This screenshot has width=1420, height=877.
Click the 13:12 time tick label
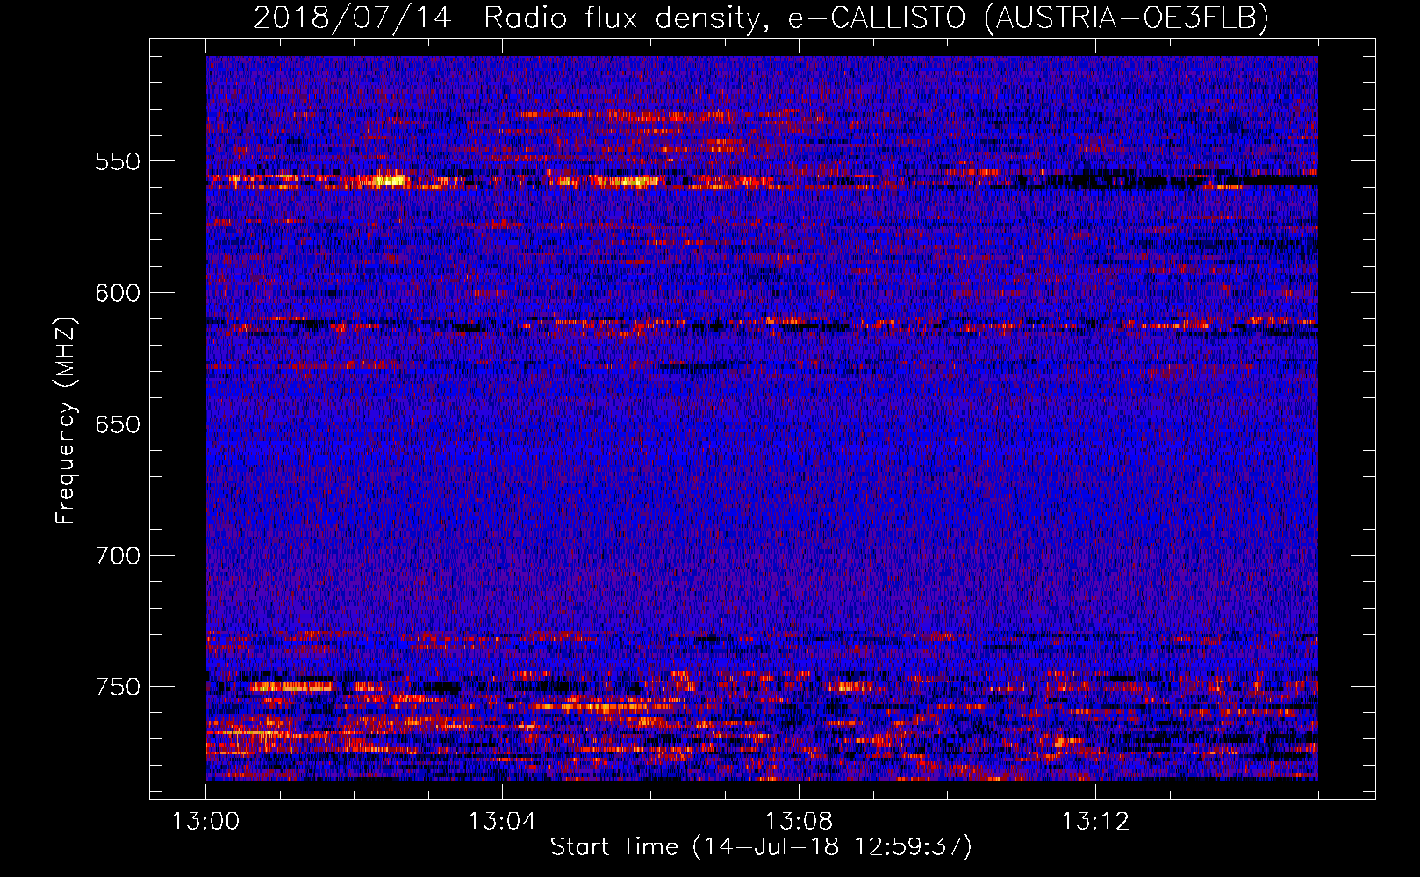(1095, 822)
